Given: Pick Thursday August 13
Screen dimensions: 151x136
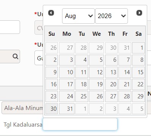Looking at the screenshot, I should (111, 72).
